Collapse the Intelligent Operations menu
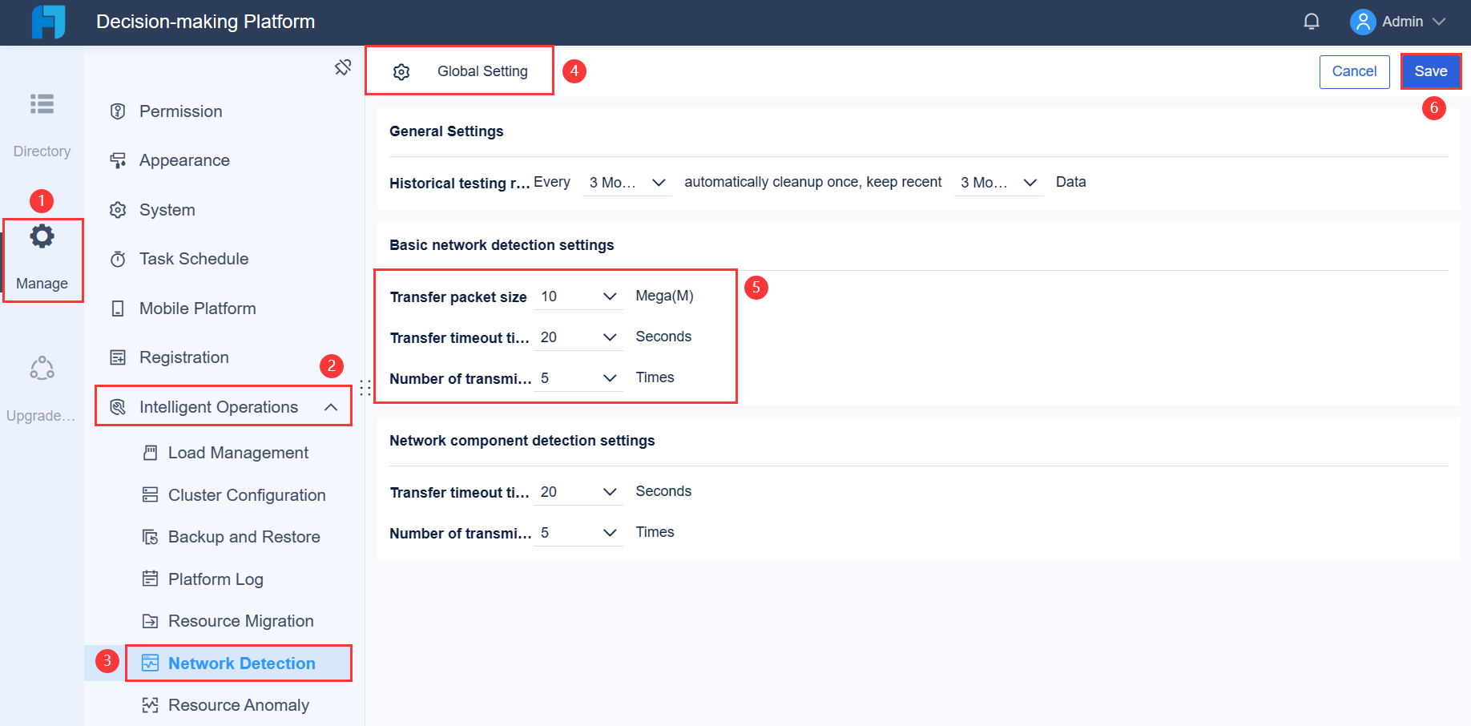 331,407
